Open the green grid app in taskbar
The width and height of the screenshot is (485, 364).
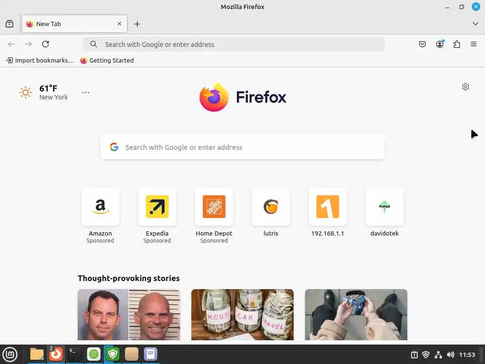[94, 355]
